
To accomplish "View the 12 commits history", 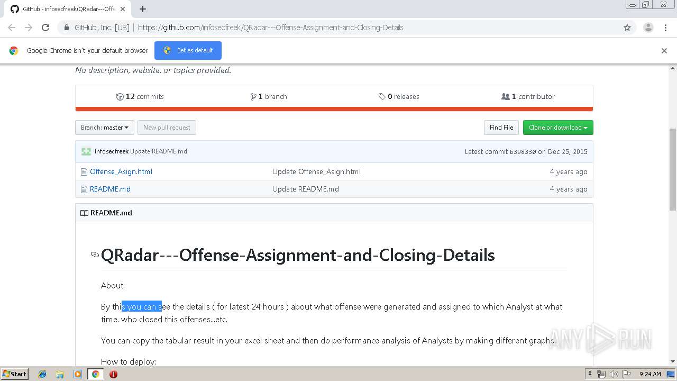I will point(140,96).
